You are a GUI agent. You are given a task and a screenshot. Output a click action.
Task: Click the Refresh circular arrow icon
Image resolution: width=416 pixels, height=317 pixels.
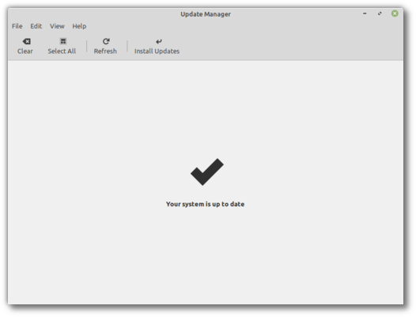[x=106, y=41]
